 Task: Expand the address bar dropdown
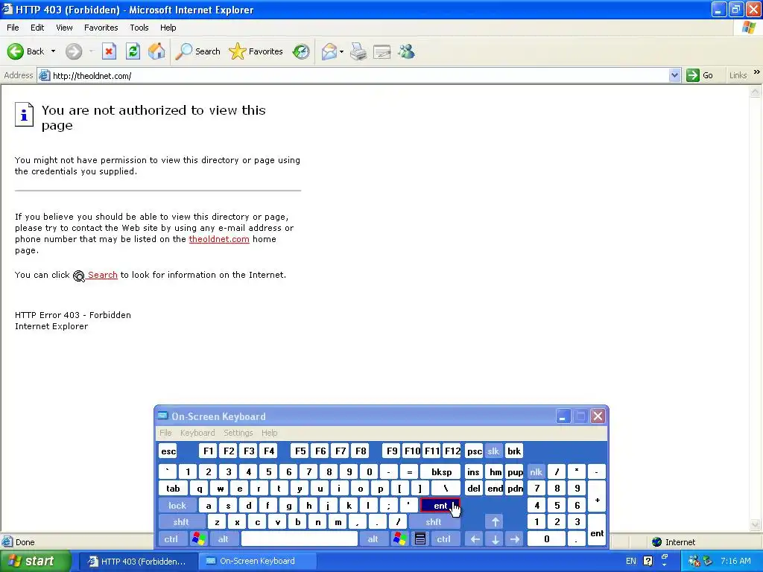pos(674,75)
